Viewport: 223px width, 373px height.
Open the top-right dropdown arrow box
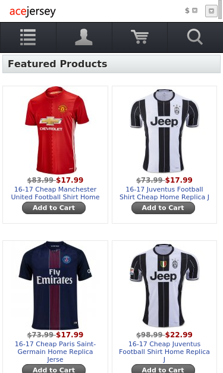211,11
